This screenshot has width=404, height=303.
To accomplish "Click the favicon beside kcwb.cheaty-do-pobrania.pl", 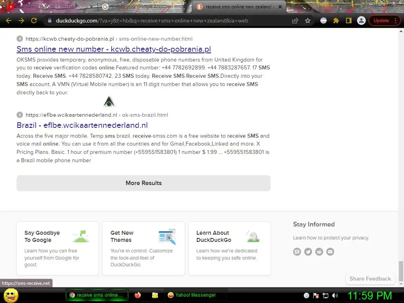I will click(20, 39).
